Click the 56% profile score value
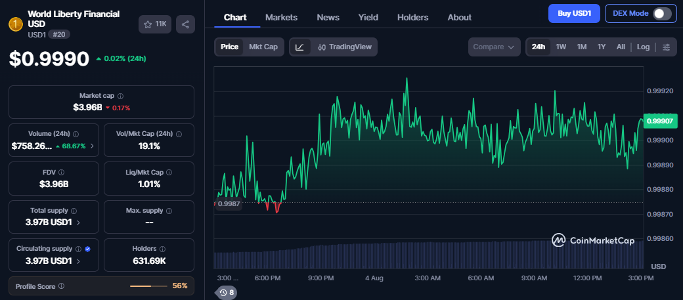The width and height of the screenshot is (683, 300). [180, 286]
